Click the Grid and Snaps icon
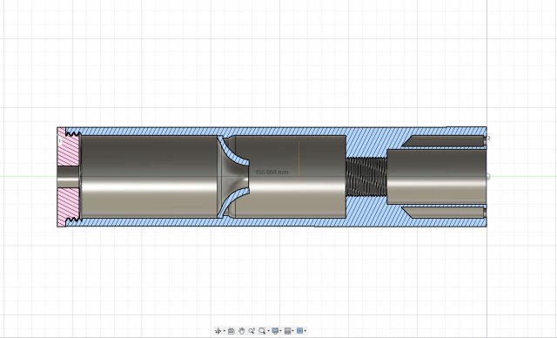The height and width of the screenshot is (338, 557). point(288,331)
